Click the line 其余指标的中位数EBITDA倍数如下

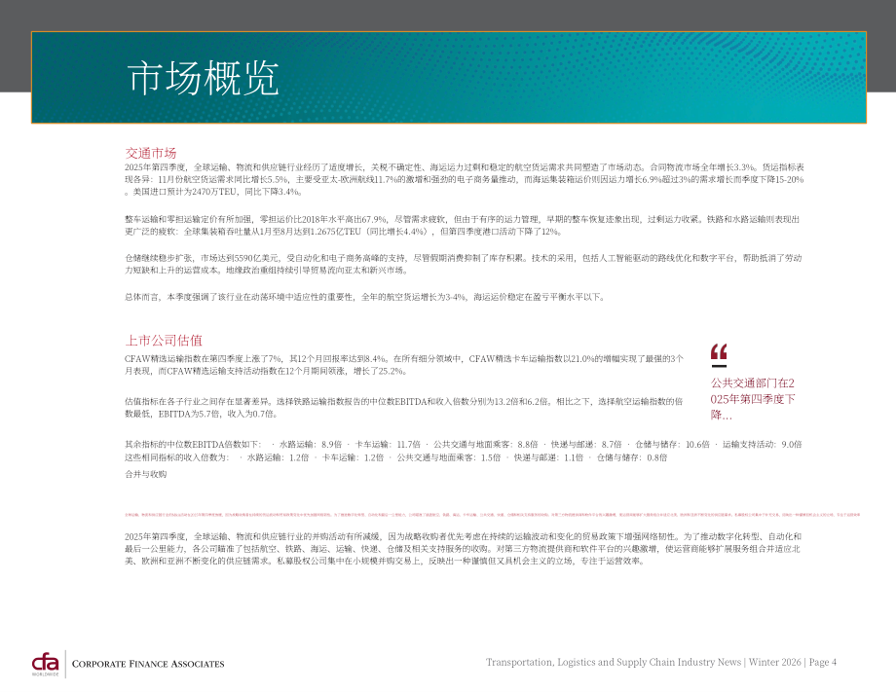464,444
